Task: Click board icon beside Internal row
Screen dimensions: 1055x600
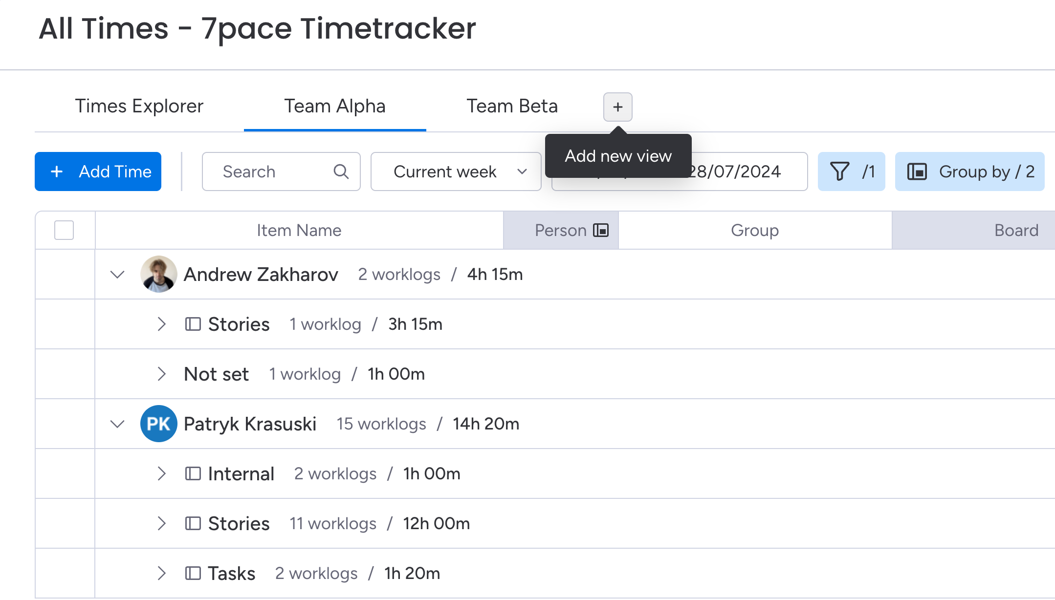Action: (193, 473)
